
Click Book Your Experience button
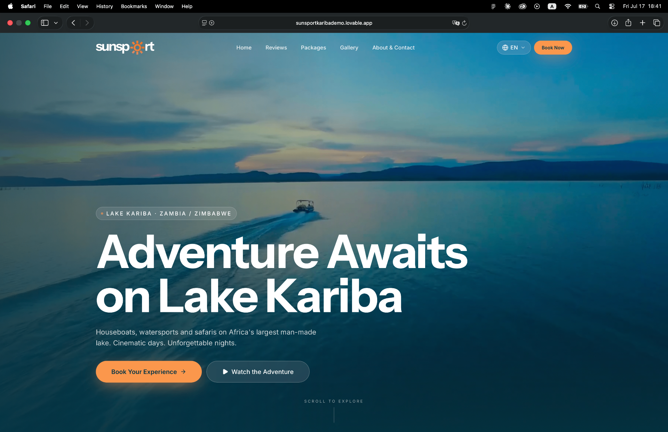click(x=149, y=372)
